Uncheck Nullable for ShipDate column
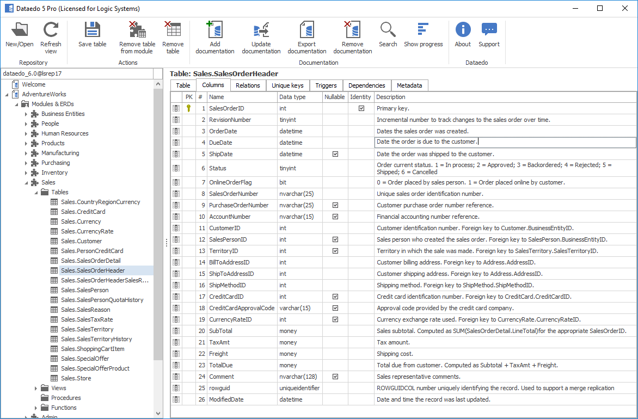The height and width of the screenshot is (419, 638). [335, 154]
